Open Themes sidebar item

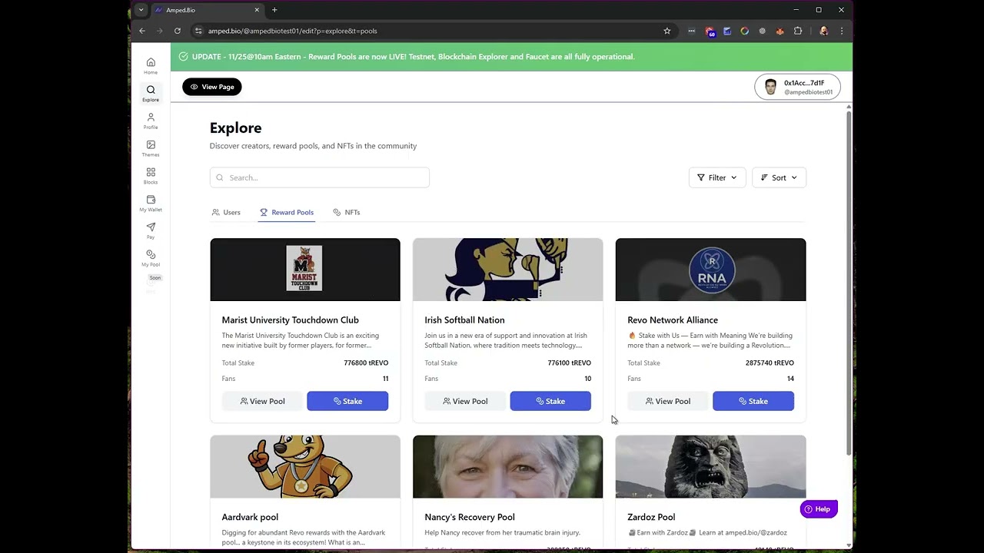pyautogui.click(x=151, y=148)
